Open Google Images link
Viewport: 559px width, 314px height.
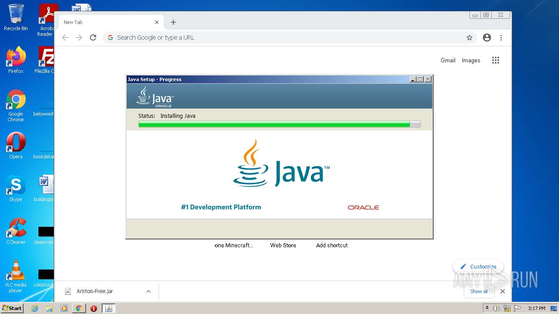(471, 60)
